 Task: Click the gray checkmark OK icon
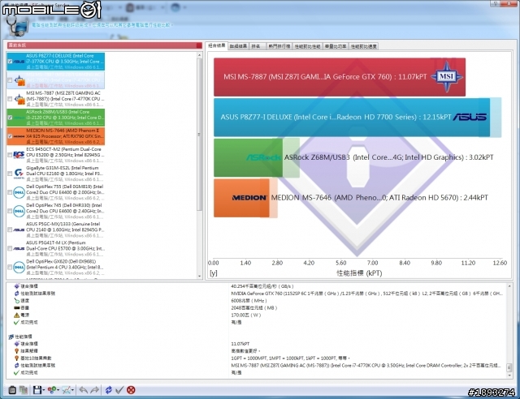point(119,390)
